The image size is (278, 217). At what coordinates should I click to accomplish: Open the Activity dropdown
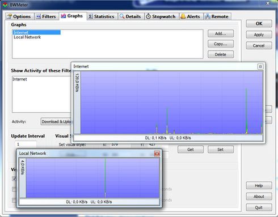[56, 121]
